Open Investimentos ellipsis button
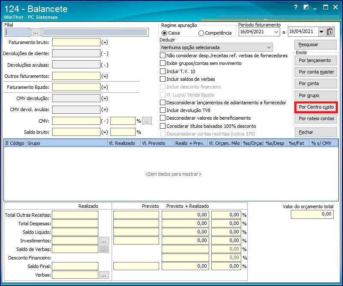The image size is (343, 286). point(103,241)
